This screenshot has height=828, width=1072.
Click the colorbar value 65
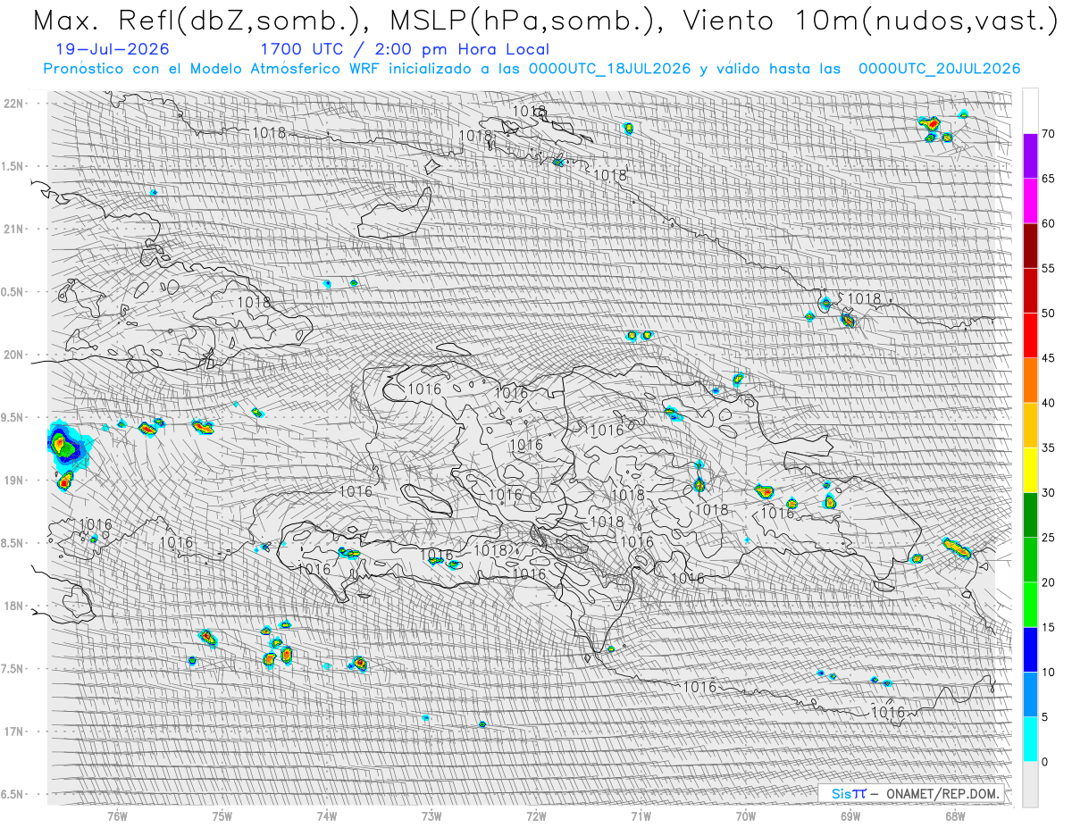point(1048,179)
